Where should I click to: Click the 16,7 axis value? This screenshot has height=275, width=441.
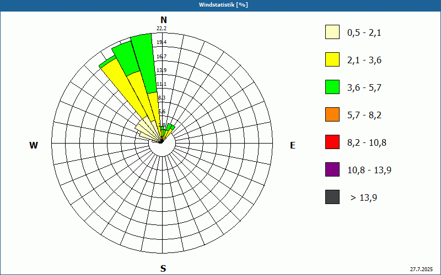[x=162, y=57]
